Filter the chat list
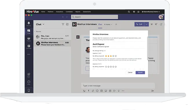This screenshot has height=110, width=188. (x=63, y=24)
